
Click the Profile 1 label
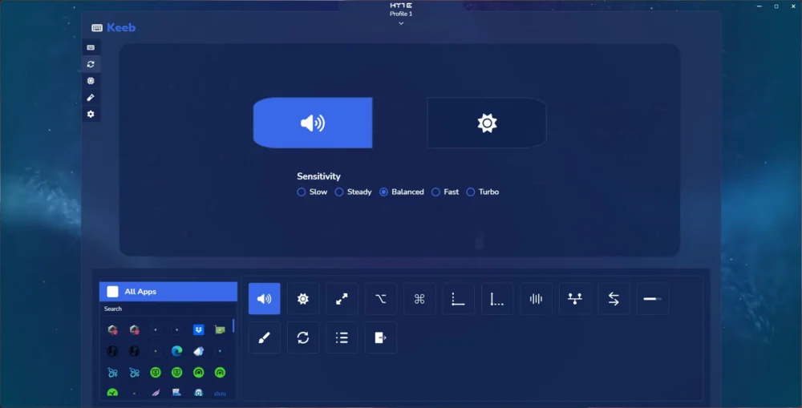pyautogui.click(x=401, y=14)
